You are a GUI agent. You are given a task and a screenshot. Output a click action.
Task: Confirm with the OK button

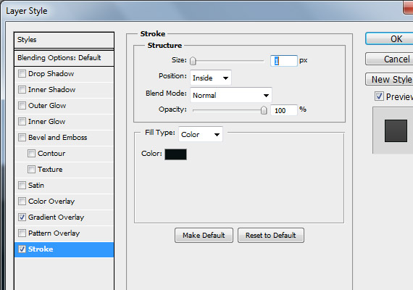389,39
